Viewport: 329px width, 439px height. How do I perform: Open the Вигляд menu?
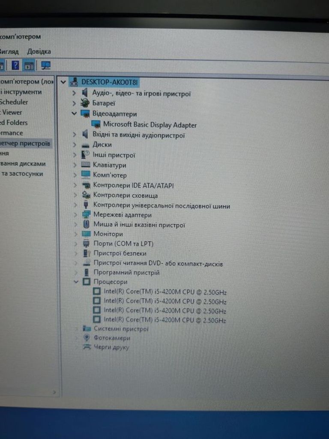9,51
